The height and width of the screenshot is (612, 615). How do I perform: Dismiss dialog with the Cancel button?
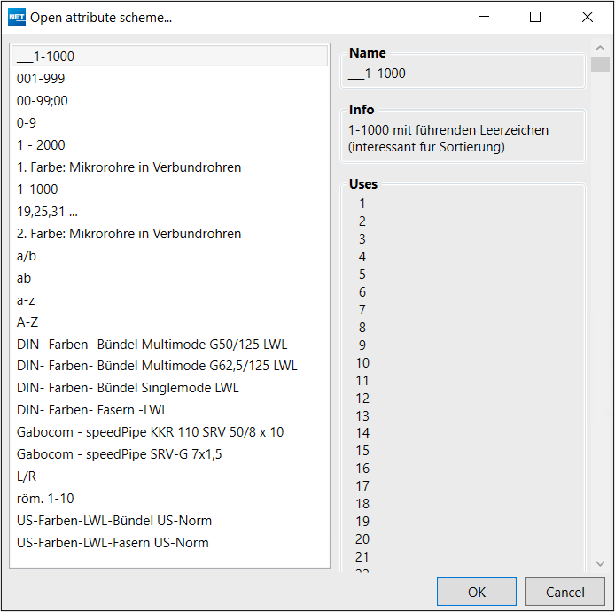click(x=565, y=592)
